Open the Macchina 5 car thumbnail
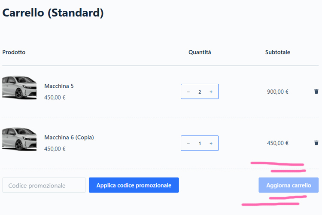The image size is (322, 215). click(x=19, y=88)
